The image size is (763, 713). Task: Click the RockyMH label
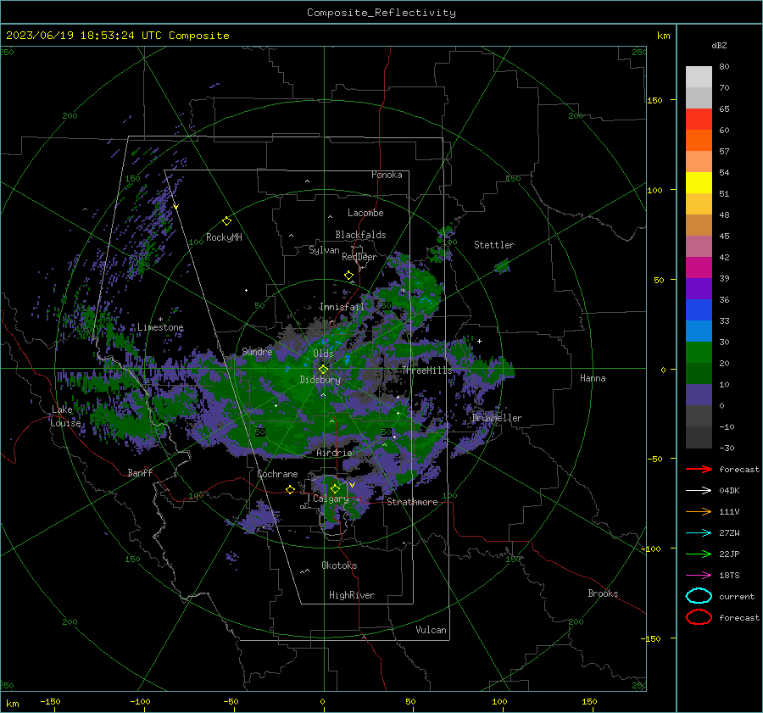click(x=224, y=237)
